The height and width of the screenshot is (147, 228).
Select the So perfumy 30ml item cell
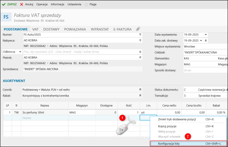tap(45, 112)
